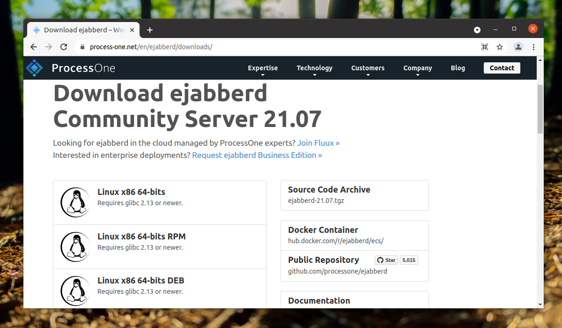Screen dimensions: 562x328
Task: Go back using the browser back arrow
Action: pos(34,47)
